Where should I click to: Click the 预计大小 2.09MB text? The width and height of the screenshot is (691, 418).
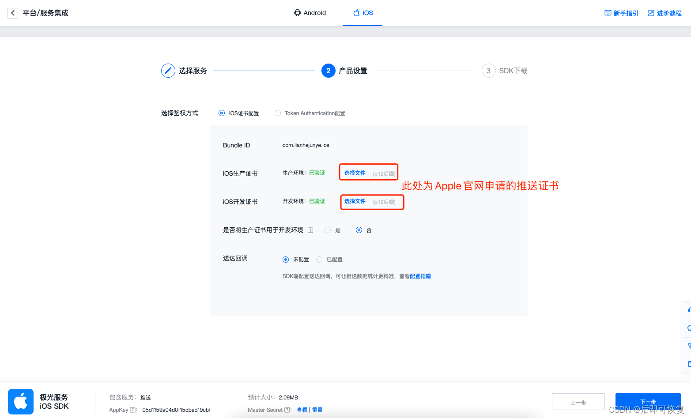273,397
